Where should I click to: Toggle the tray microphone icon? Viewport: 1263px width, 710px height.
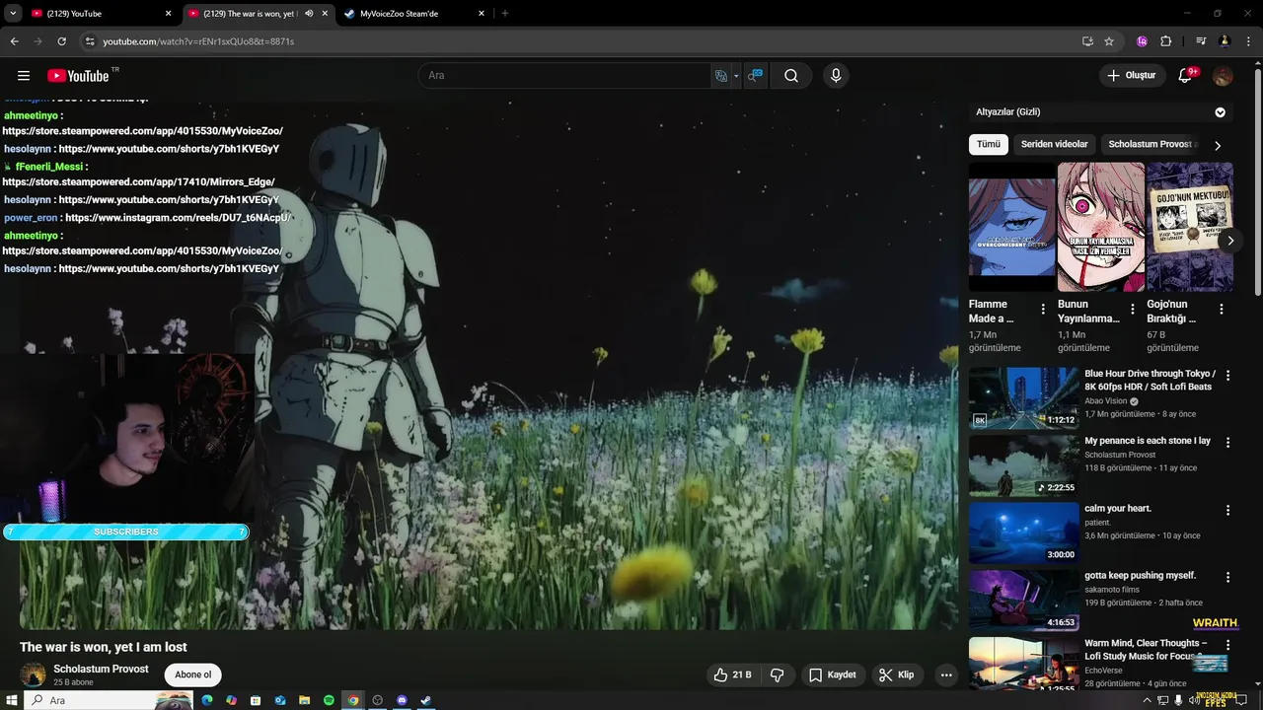click(1178, 700)
